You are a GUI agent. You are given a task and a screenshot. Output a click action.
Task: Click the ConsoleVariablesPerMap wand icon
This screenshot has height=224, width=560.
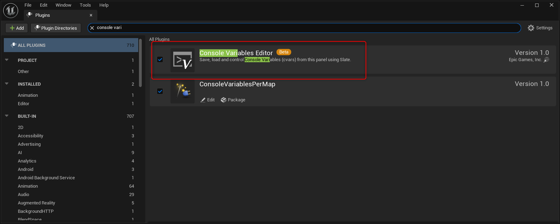[x=182, y=91]
